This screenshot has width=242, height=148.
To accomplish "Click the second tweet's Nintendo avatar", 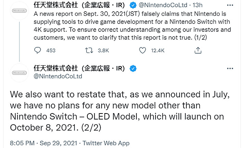I will click(x=19, y=73).
